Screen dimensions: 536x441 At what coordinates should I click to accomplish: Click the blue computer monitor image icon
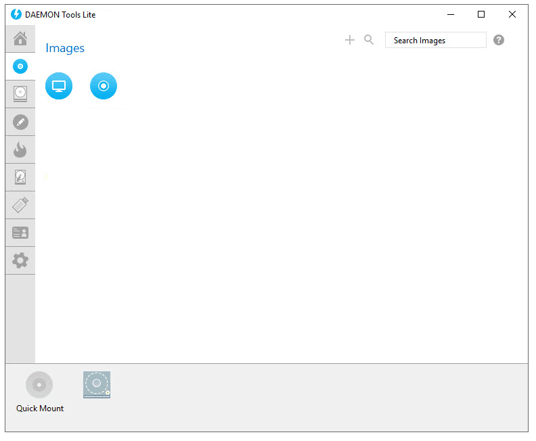[59, 86]
